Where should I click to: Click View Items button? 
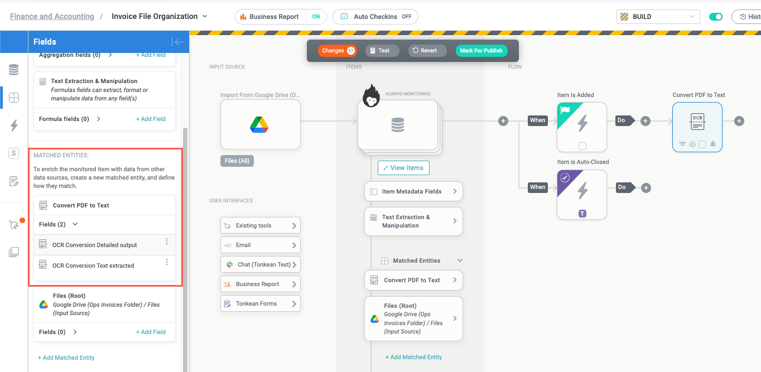[403, 168]
